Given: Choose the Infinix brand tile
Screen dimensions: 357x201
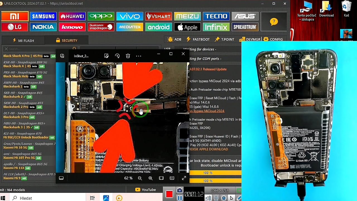Looking at the screenshot, I should tap(216, 27).
